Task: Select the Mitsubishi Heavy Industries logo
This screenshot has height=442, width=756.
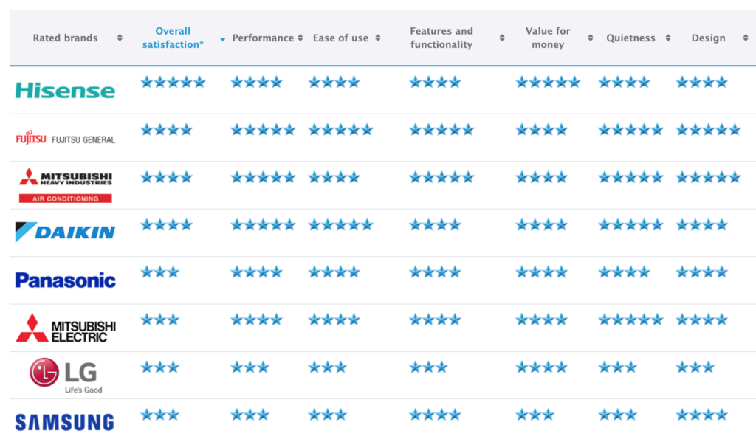Action: click(65, 185)
